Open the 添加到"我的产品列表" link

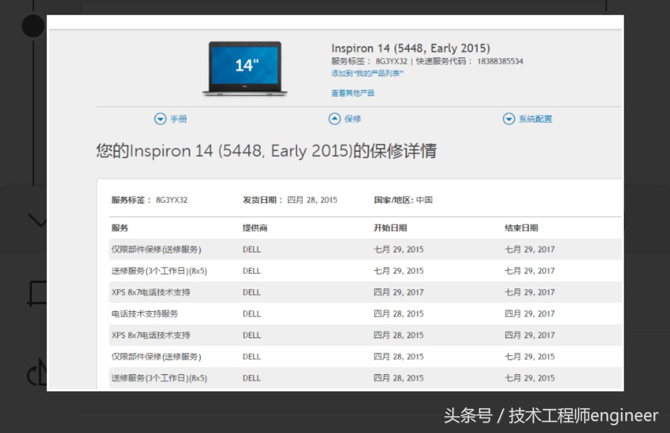tap(367, 73)
